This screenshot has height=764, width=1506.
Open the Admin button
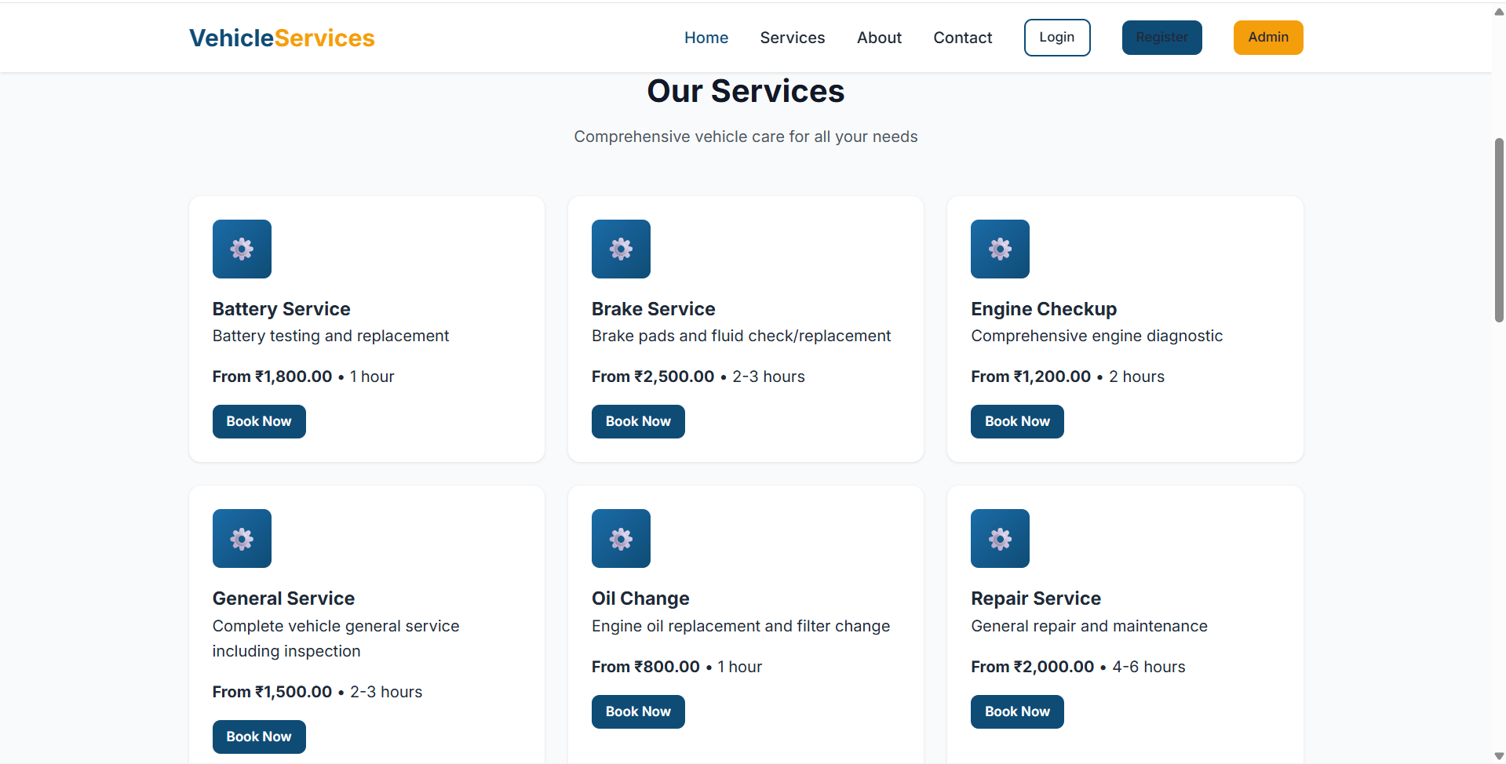click(x=1268, y=38)
